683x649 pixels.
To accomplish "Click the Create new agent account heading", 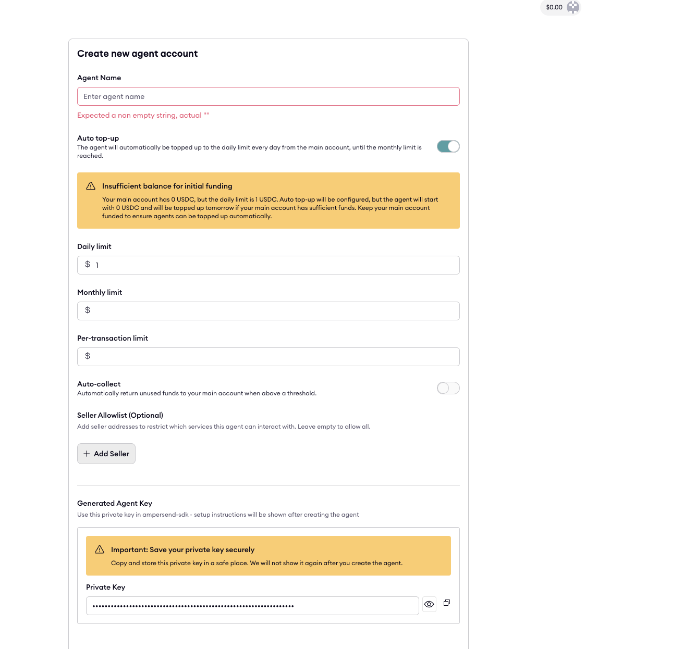I will point(138,53).
